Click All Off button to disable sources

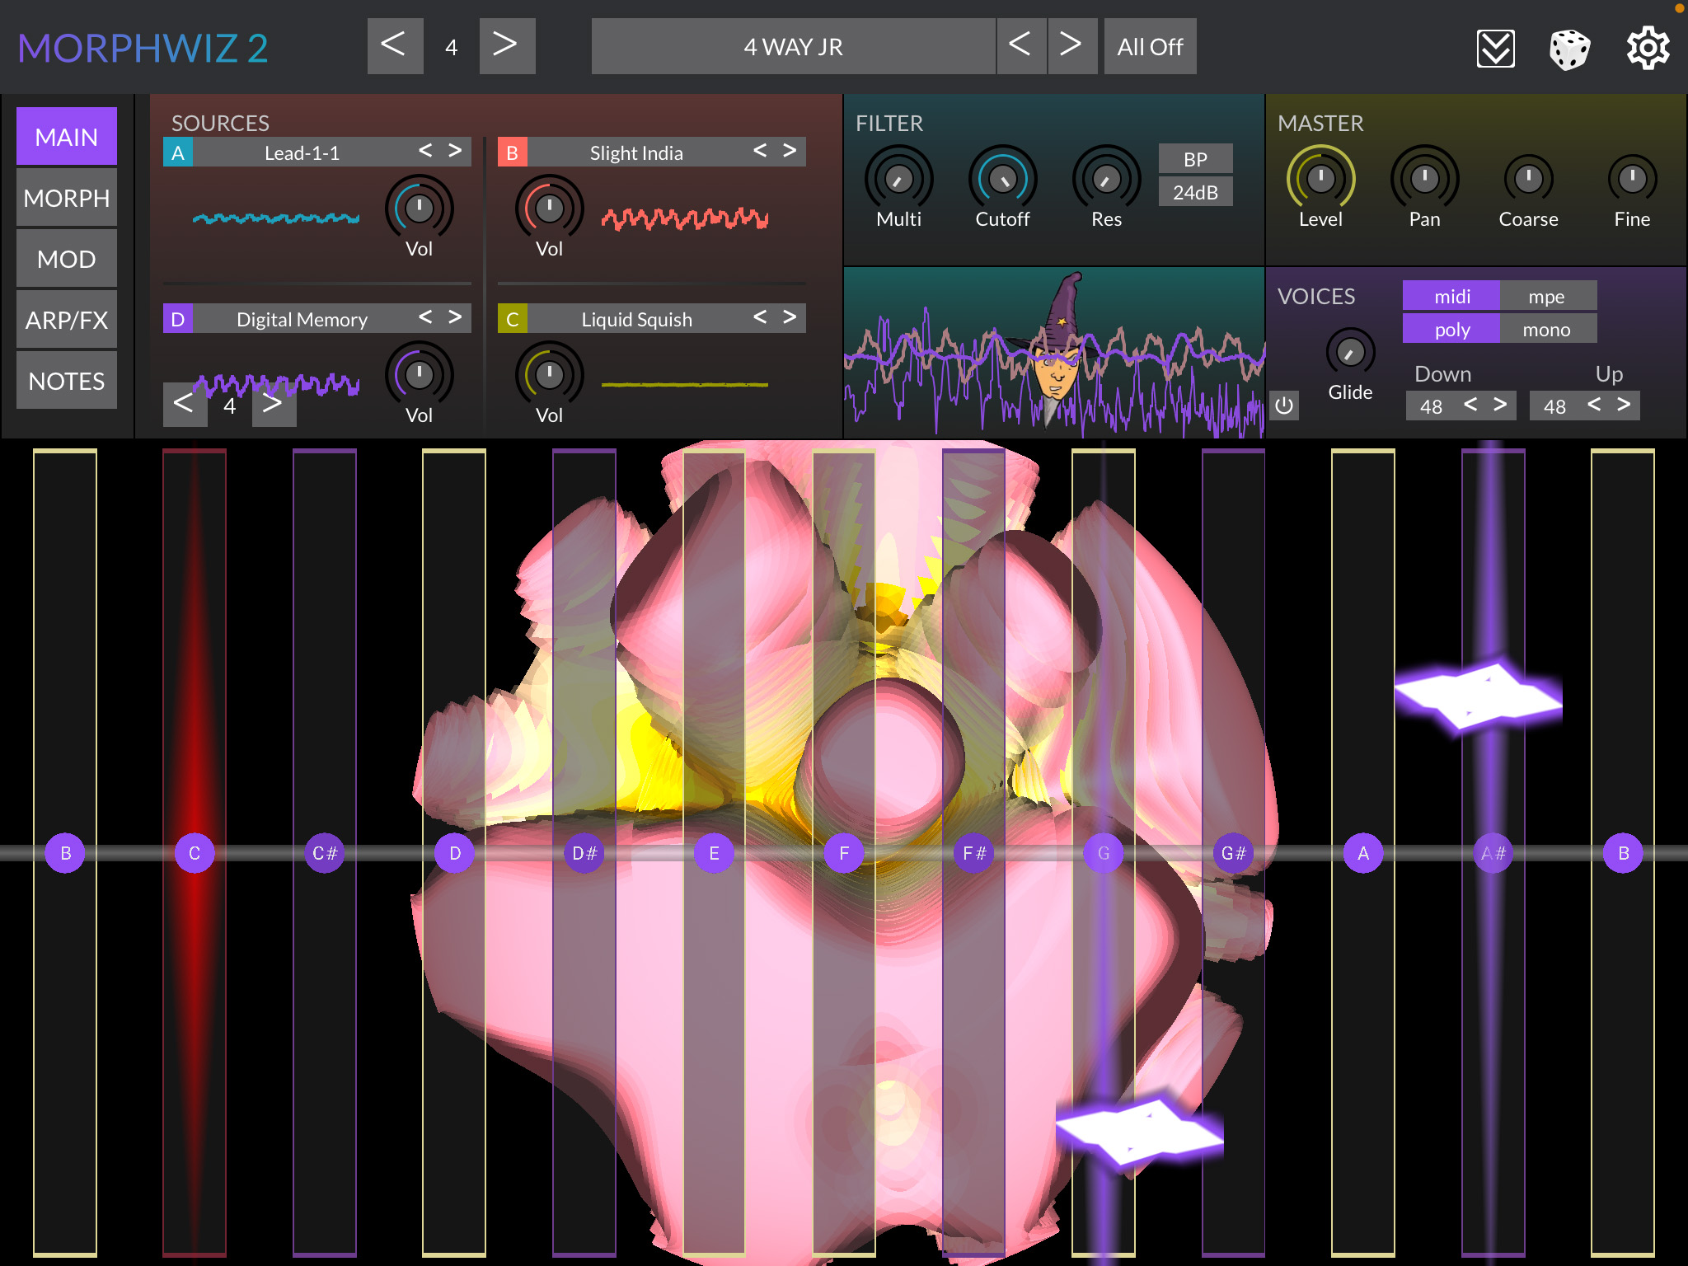point(1151,45)
